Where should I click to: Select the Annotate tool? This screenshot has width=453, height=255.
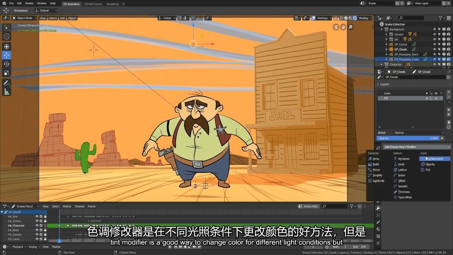tap(7, 83)
